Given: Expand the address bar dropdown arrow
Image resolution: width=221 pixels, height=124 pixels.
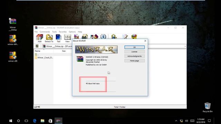Looking at the screenshot, I should [185, 46].
